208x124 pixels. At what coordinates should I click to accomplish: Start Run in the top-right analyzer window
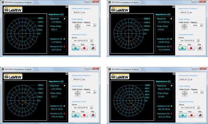click(x=182, y=48)
